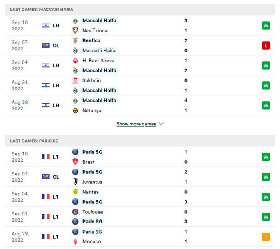
Task: Click the Brest team crest
Action: (x=75, y=162)
